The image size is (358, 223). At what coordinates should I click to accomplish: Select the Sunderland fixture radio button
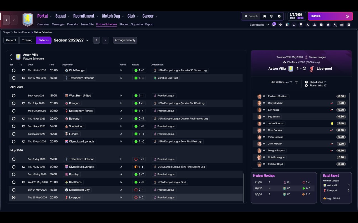13,126
